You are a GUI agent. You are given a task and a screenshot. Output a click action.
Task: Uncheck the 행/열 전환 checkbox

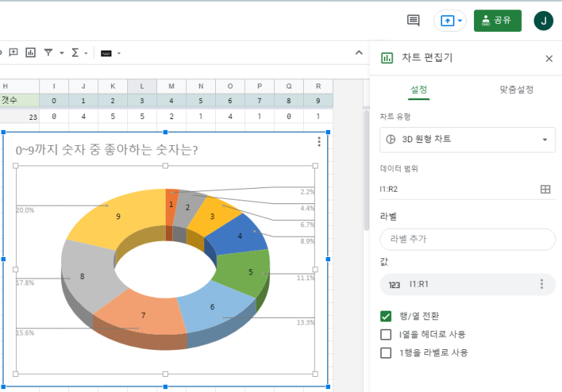tap(385, 316)
